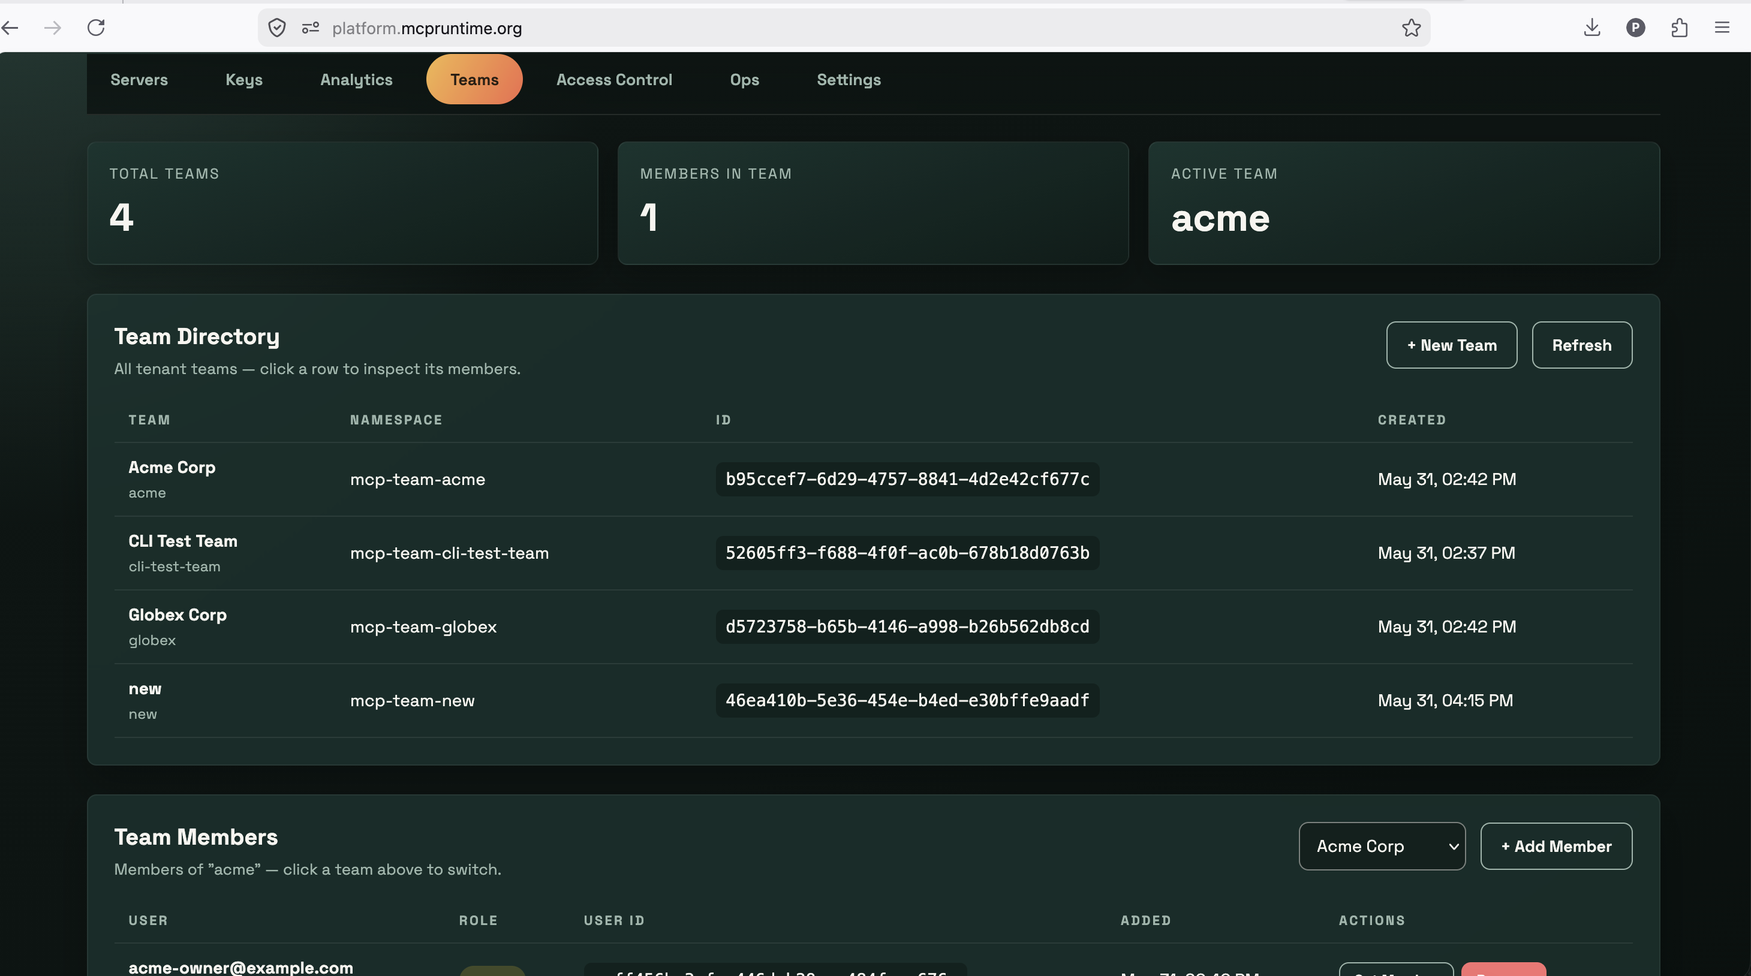Open the Settings tab

click(849, 80)
